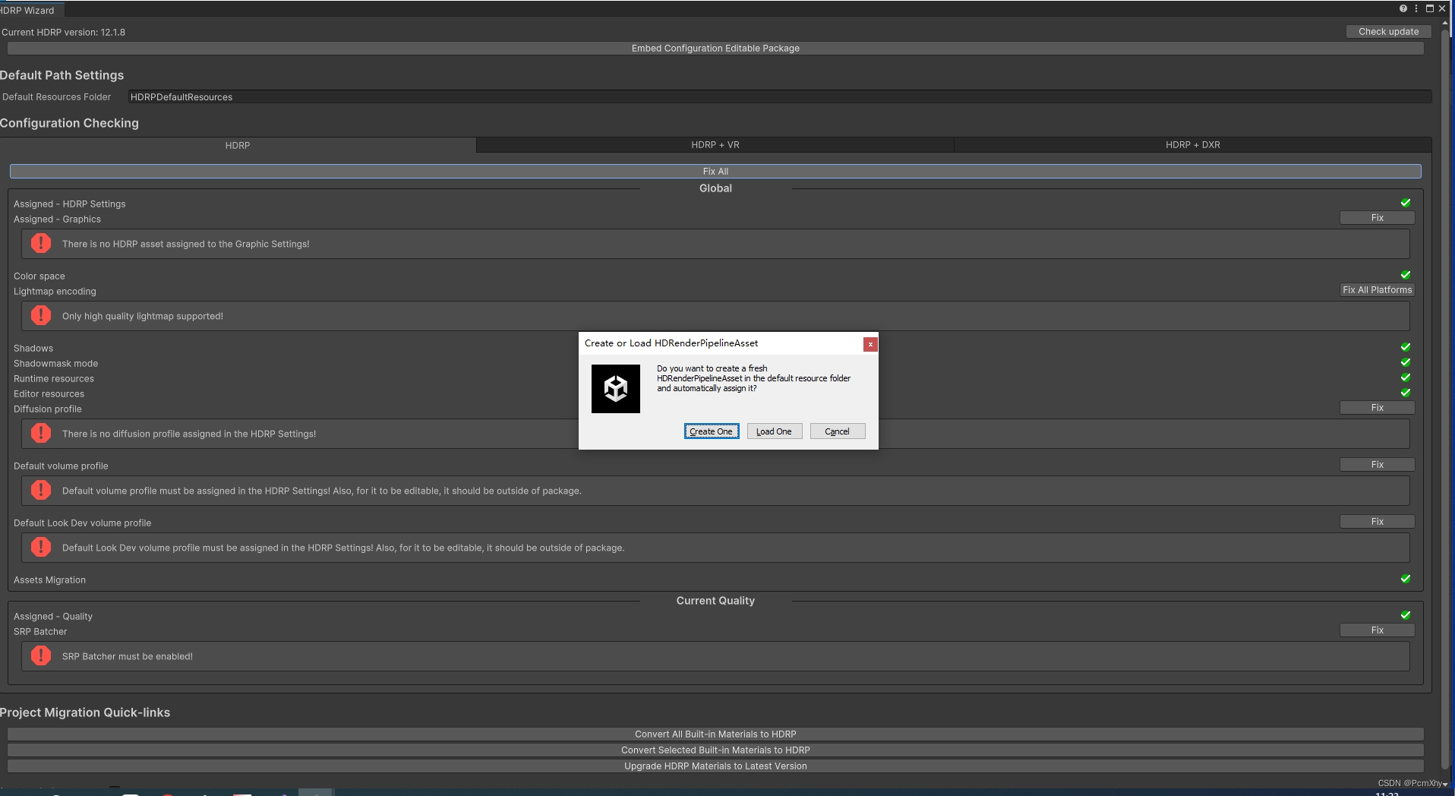The width and height of the screenshot is (1455, 796).
Task: Click the Assets Migration label
Action: (x=49, y=580)
